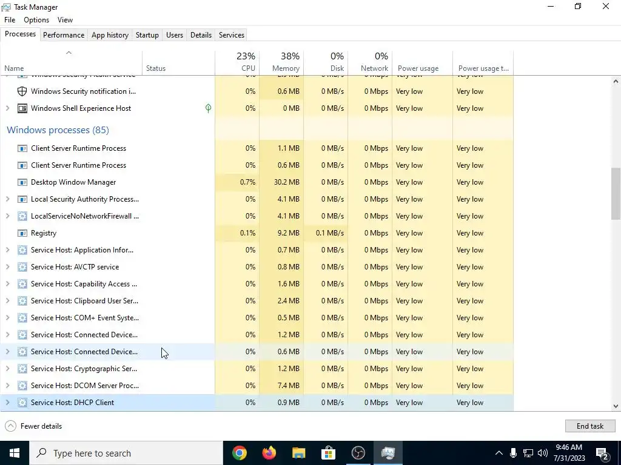621x465 pixels.
Task: Open the Options menu
Action: pos(36,20)
